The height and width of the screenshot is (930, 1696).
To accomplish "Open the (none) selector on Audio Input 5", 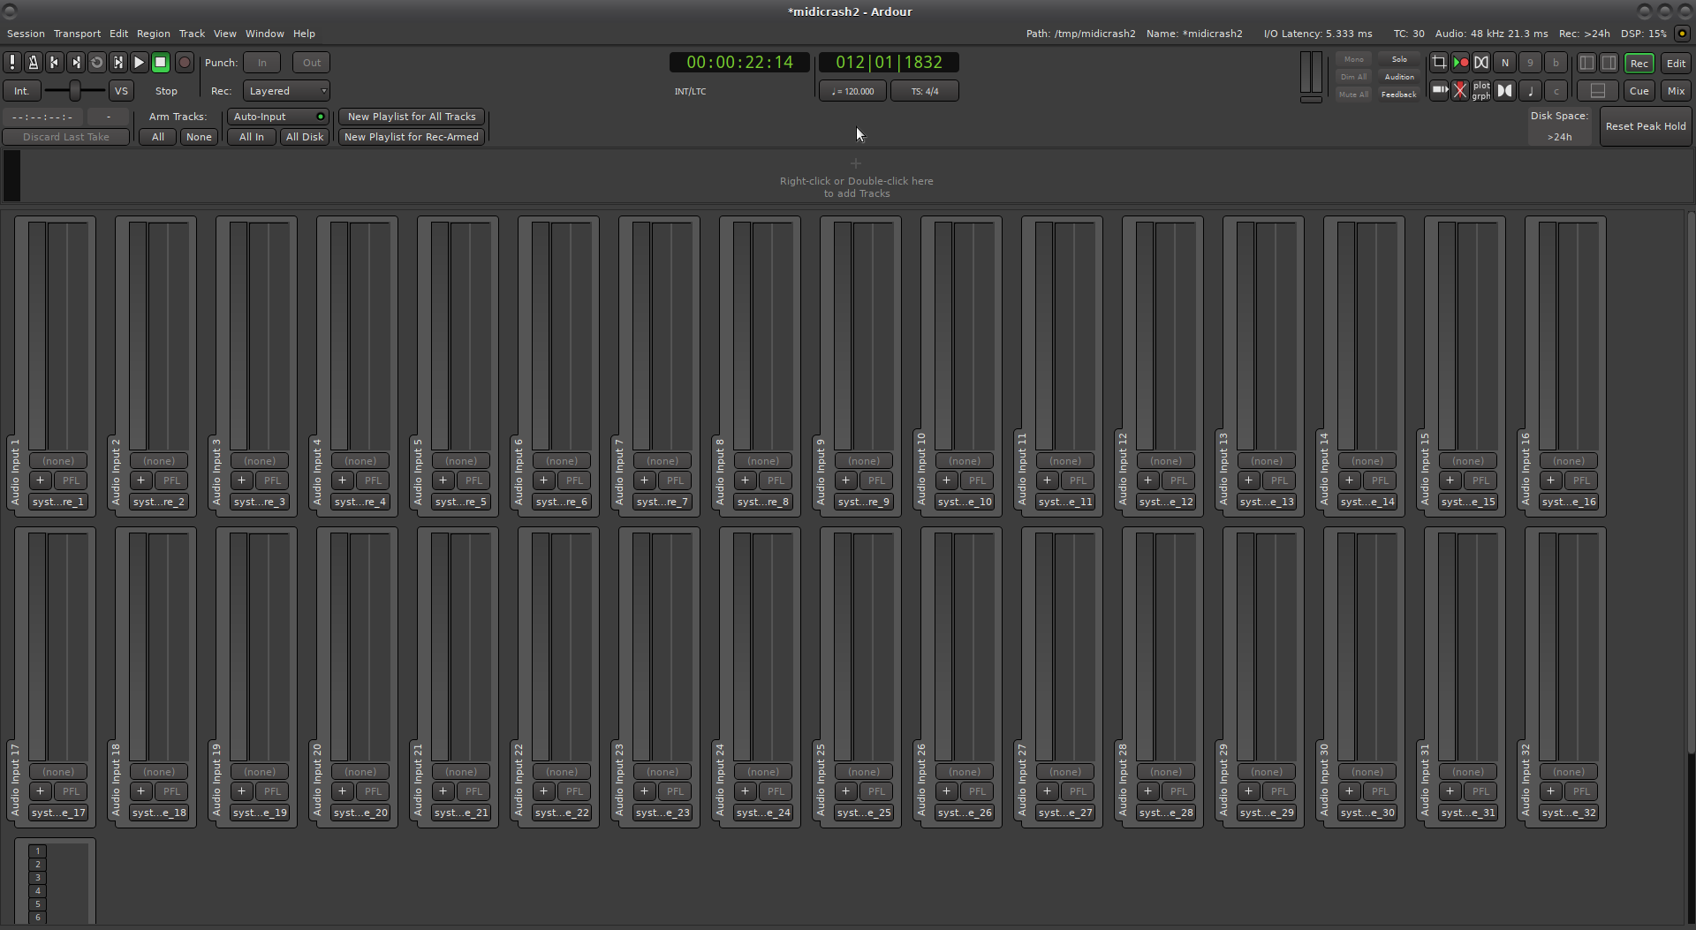I will (460, 461).
